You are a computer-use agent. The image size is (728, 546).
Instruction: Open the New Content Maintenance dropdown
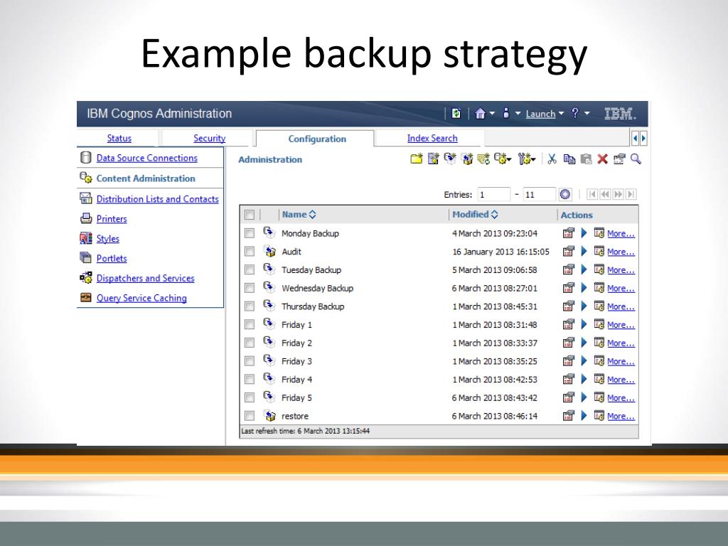503,159
